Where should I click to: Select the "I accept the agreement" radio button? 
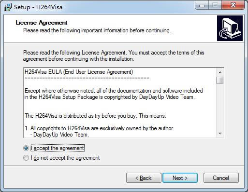tap(26, 148)
